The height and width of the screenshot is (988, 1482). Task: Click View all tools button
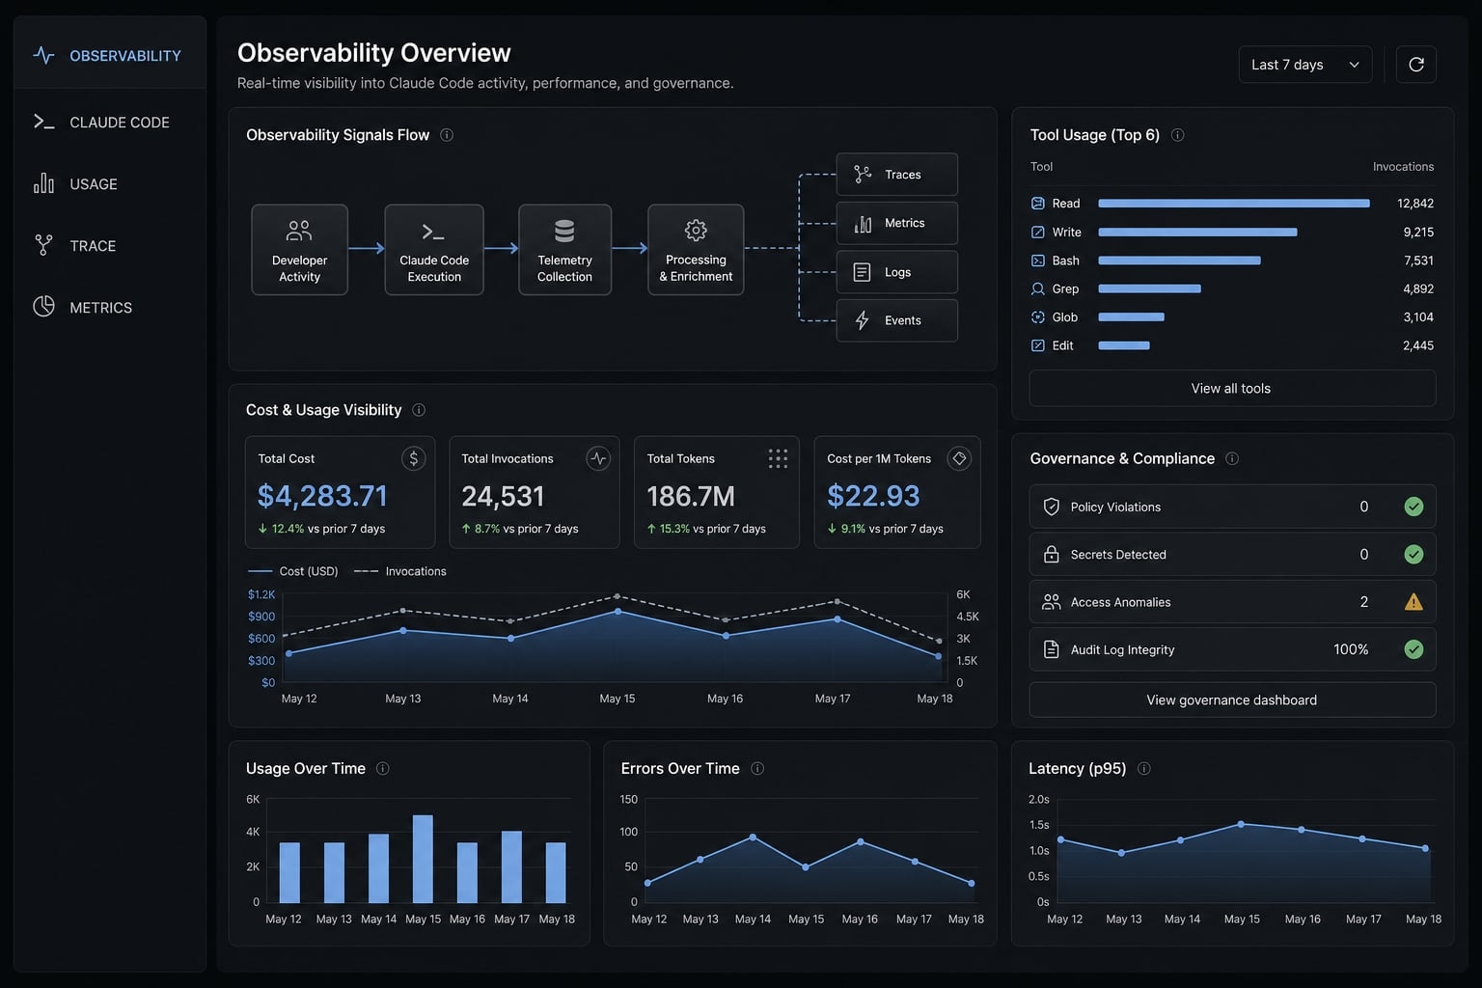(x=1232, y=388)
